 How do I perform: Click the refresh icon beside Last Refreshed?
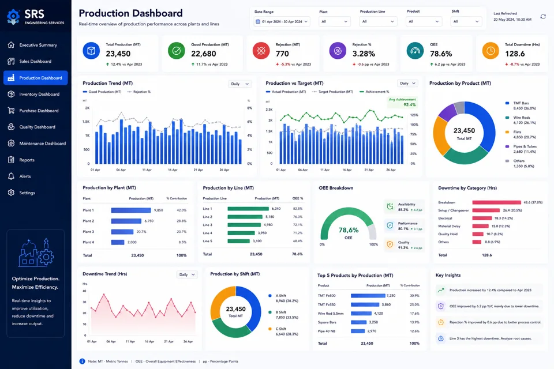point(543,17)
